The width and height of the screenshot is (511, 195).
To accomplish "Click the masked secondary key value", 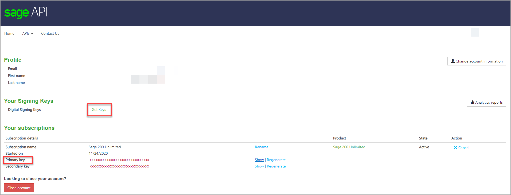I will (119, 166).
